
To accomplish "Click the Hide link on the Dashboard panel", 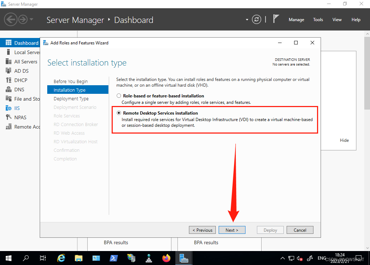I will 344,140.
